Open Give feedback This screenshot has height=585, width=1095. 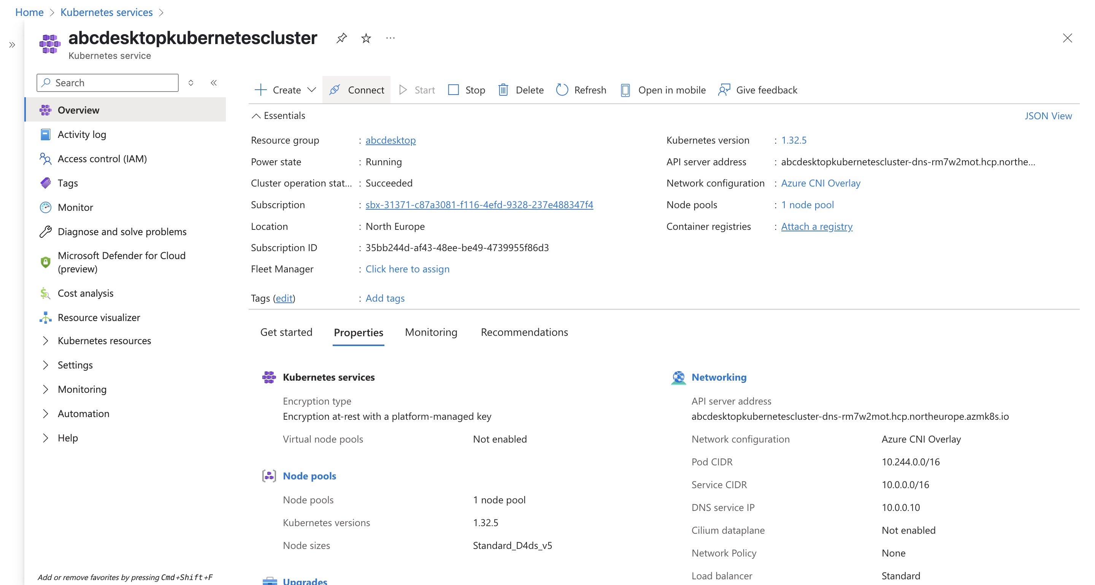coord(757,90)
